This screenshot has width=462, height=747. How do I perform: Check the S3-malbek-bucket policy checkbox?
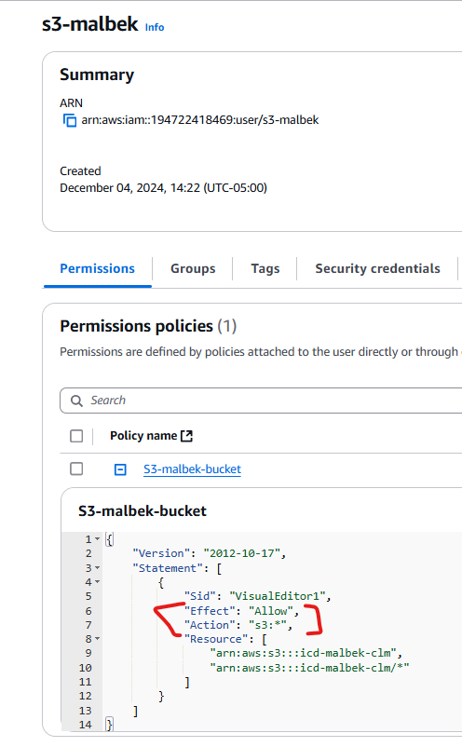pos(76,469)
